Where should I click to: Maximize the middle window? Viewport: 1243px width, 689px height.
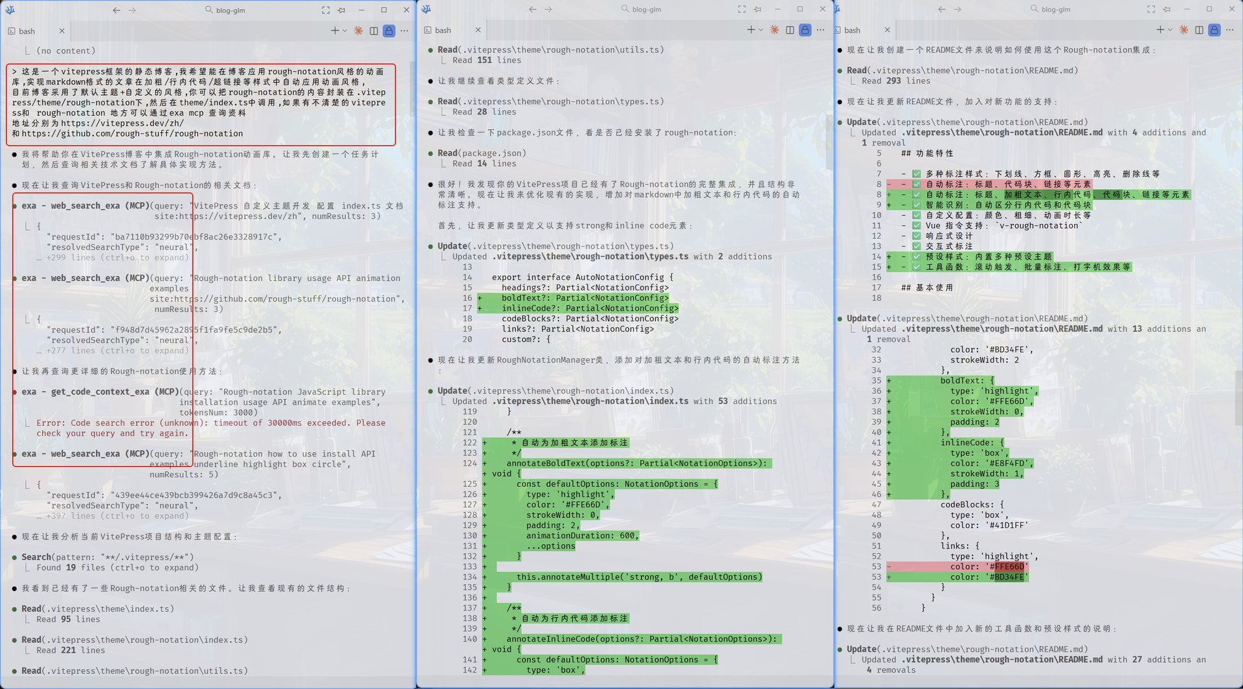pyautogui.click(x=800, y=9)
